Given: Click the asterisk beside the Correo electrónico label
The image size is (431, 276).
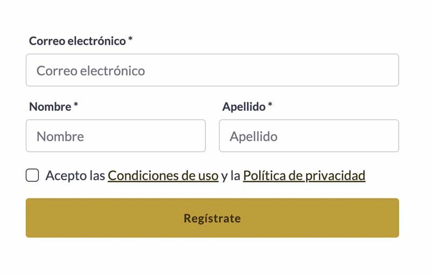Looking at the screenshot, I should [130, 40].
